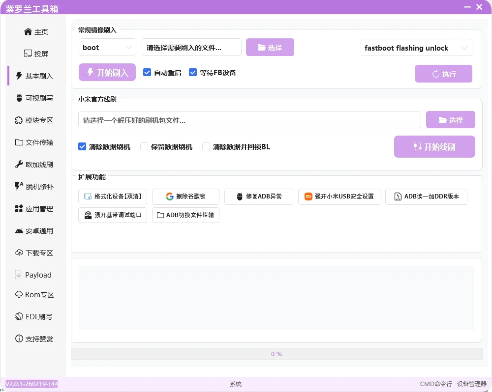Uncheck 清除数据刷机 option

(x=82, y=146)
